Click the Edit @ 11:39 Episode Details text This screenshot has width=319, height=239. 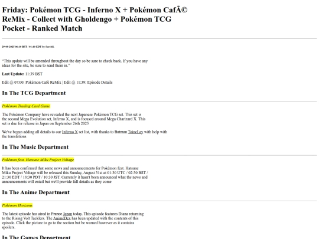[x=88, y=83]
